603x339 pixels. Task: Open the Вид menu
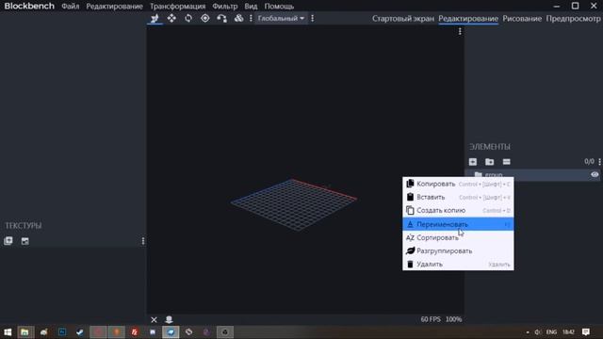(x=251, y=7)
